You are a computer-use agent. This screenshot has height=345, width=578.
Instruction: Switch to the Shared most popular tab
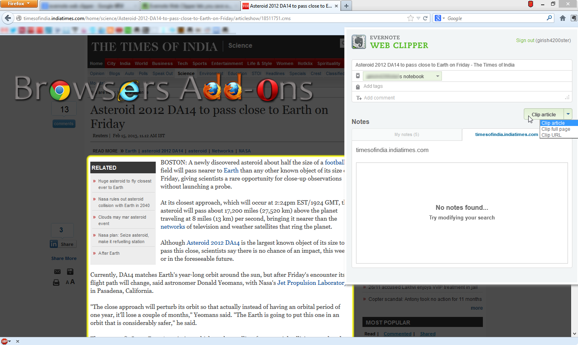[428, 334]
